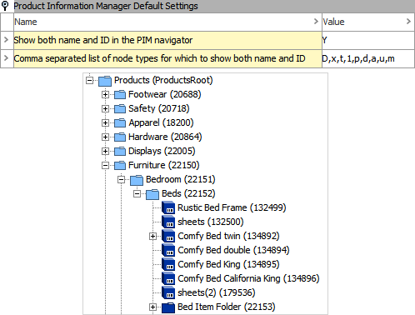Viewport: 415px width, 315px height.
Task: Expand the Footwear (20688) node
Action: [x=105, y=95]
